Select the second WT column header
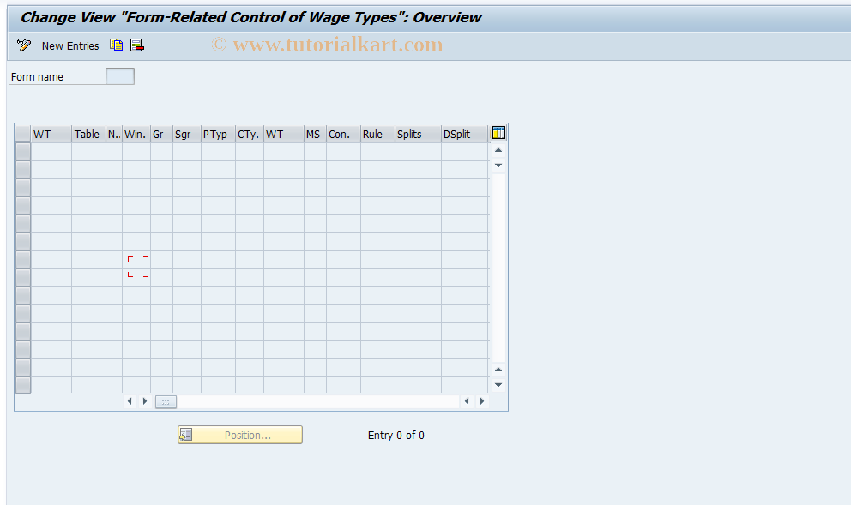The image size is (851, 505). [284, 134]
